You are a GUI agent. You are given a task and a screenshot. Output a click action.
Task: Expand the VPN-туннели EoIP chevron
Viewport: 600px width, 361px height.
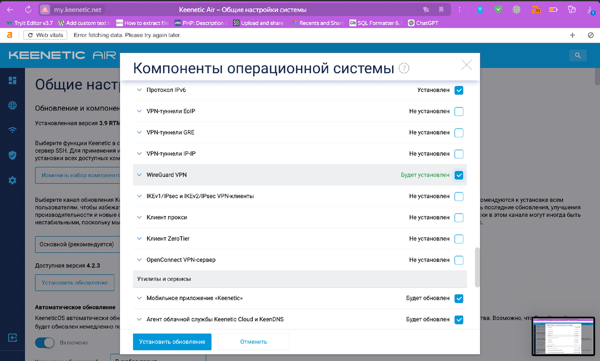pos(139,111)
